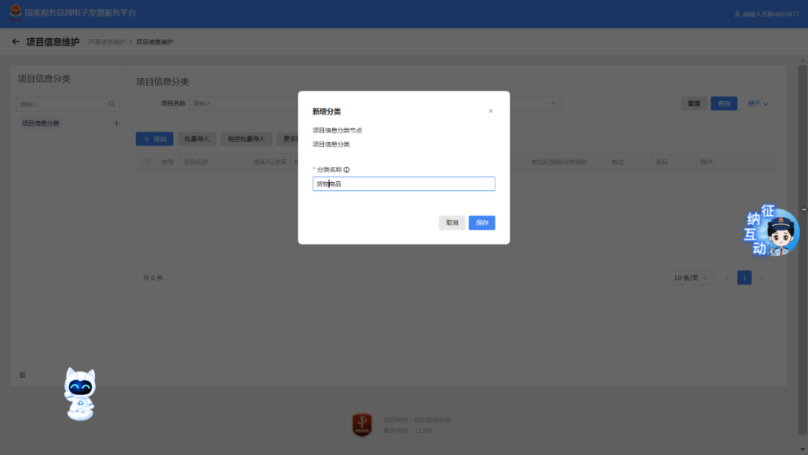Click the plus icon beside 项目信息分类 tree node
This screenshot has width=808, height=455.
(x=116, y=123)
